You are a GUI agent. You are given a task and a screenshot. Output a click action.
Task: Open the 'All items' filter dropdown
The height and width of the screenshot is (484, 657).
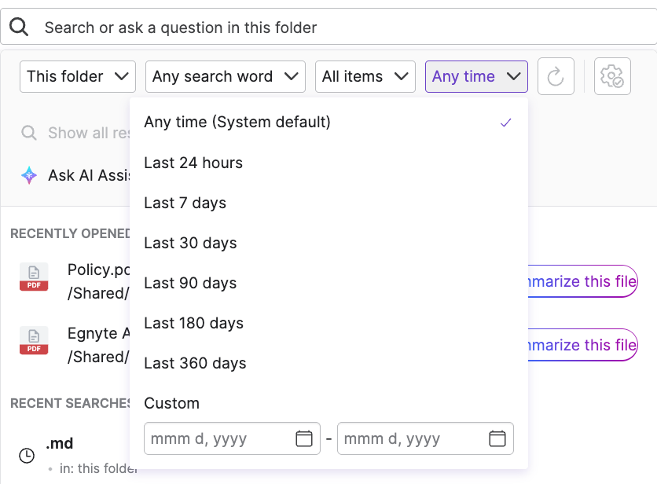coord(365,76)
